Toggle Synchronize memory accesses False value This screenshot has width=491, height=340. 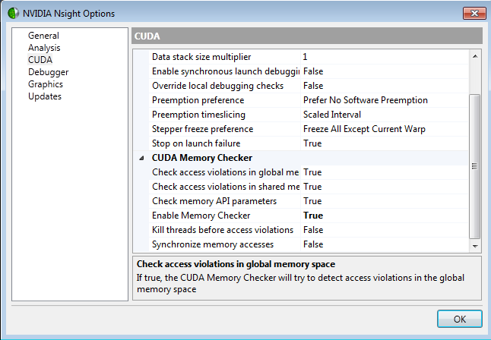[x=312, y=244]
